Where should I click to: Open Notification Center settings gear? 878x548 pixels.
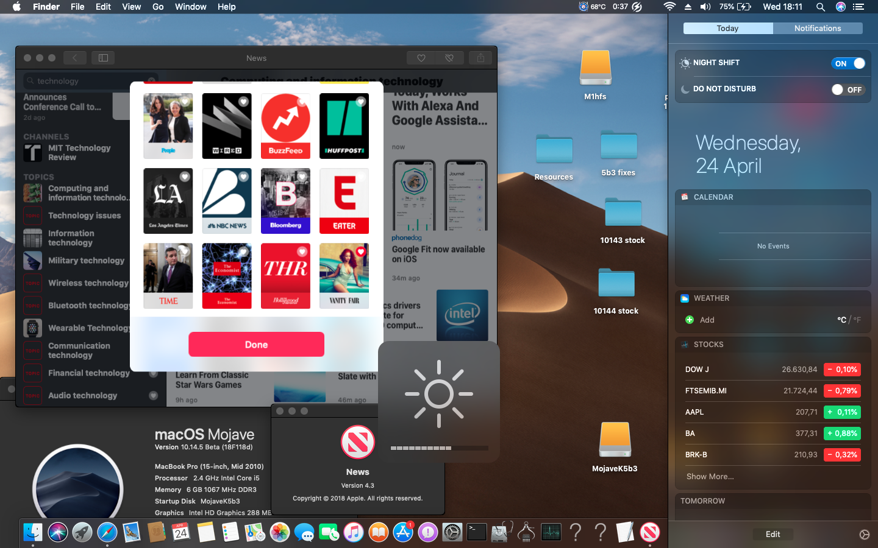[x=864, y=535]
